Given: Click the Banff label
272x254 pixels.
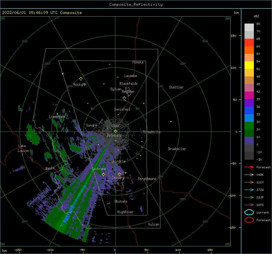Looking at the screenshot, I should (50, 168).
